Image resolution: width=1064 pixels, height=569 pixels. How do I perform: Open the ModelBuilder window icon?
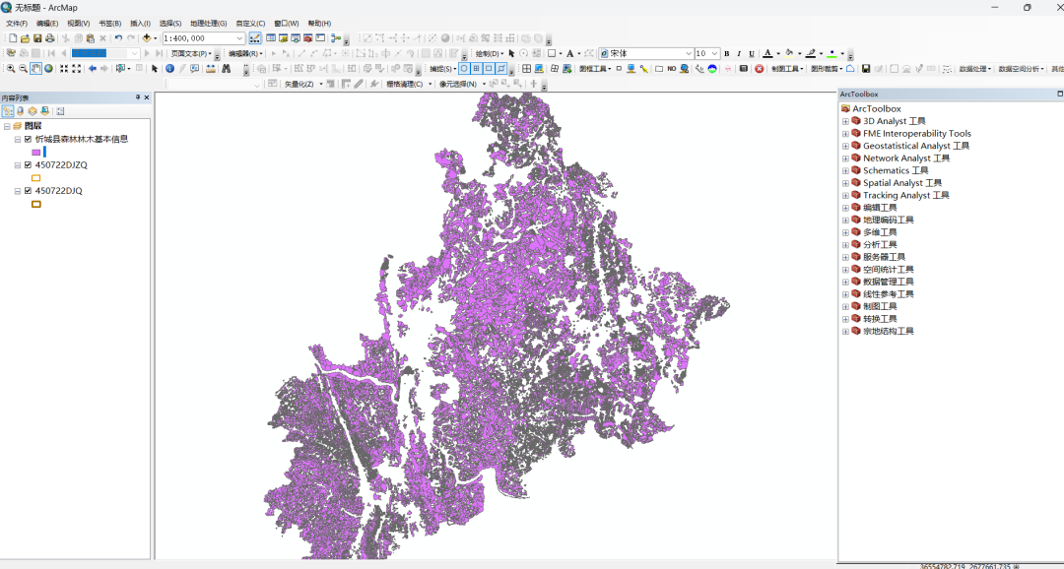pyautogui.click(x=336, y=38)
